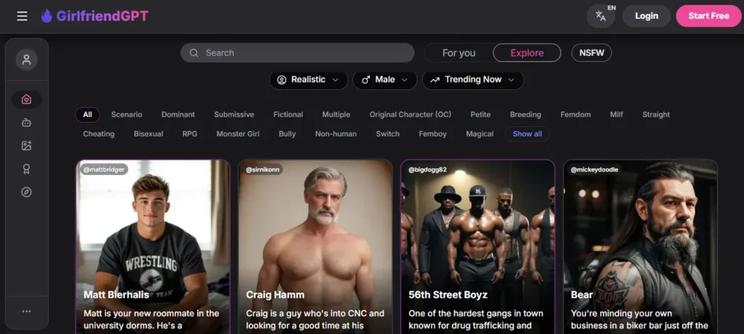Select the Switch tag

point(388,134)
